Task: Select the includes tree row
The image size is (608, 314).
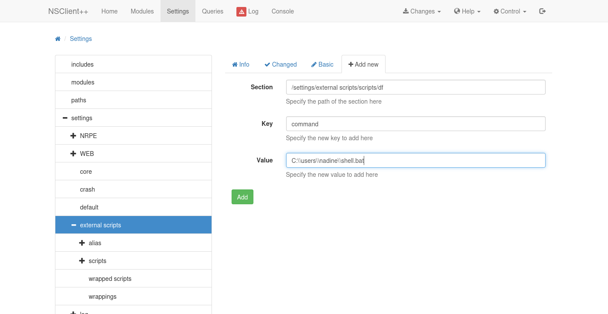Action: (133, 64)
